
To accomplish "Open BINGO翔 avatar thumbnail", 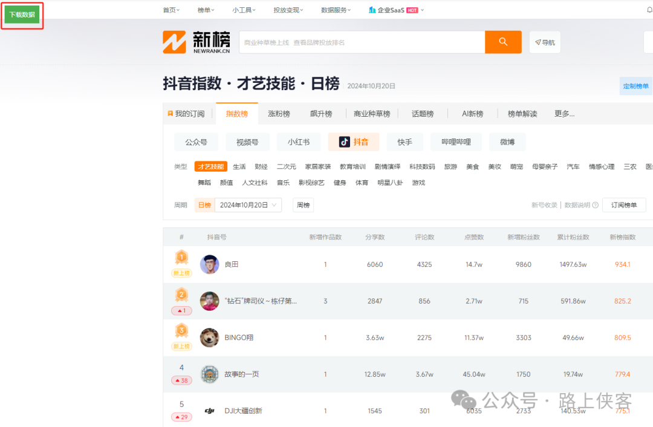I will tap(209, 338).
